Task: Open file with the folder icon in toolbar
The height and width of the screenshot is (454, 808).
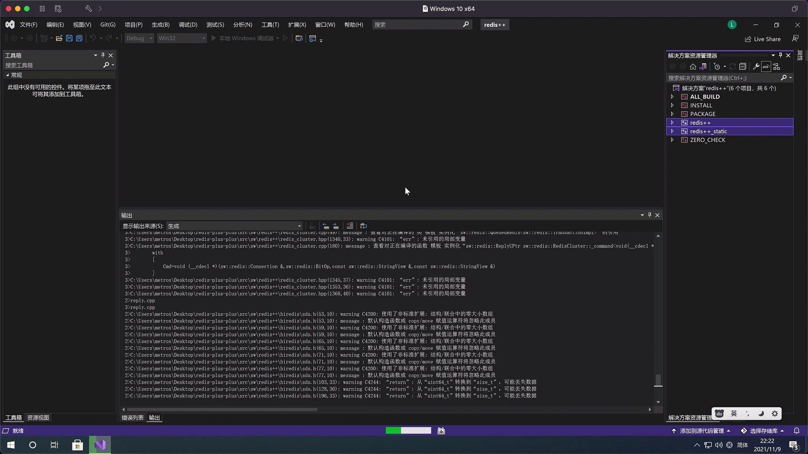Action: pyautogui.click(x=59, y=38)
